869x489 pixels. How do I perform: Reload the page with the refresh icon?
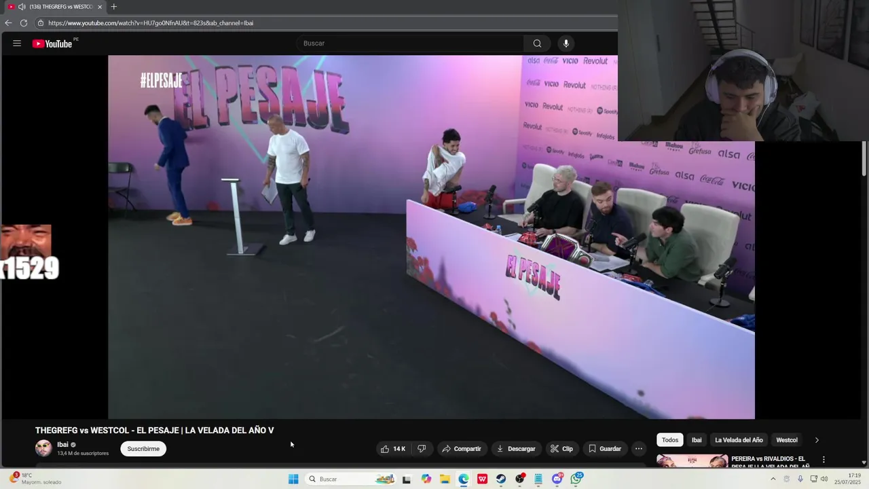point(24,23)
